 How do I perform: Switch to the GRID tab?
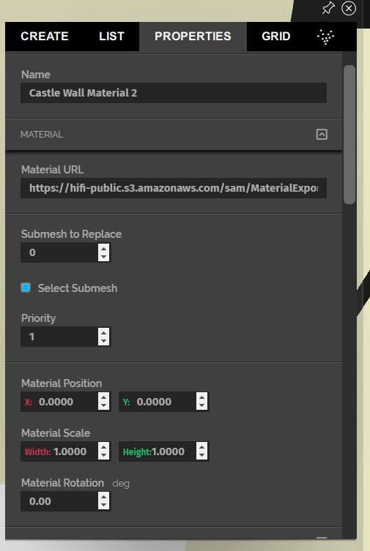pos(276,36)
